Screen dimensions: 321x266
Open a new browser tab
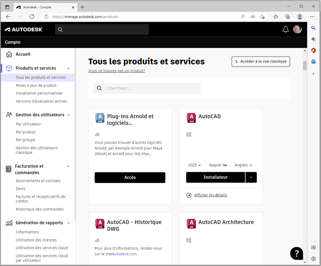(82, 7)
